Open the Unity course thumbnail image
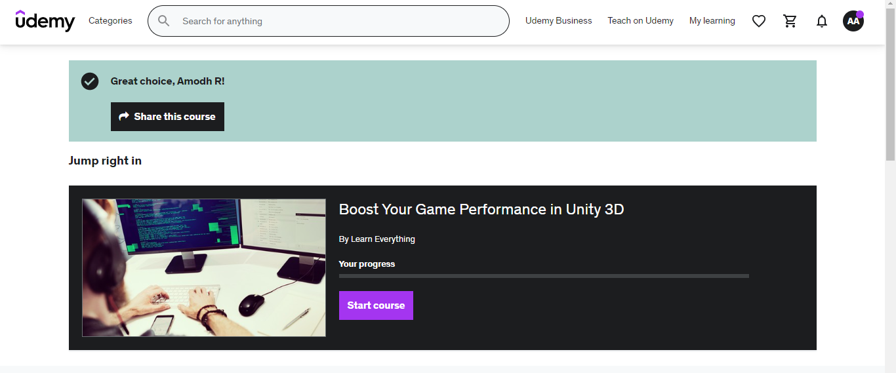 point(204,267)
